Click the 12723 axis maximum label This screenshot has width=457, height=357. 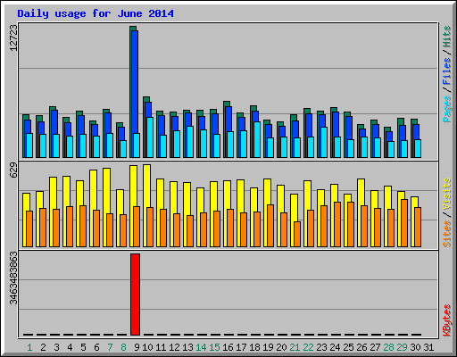click(x=13, y=37)
